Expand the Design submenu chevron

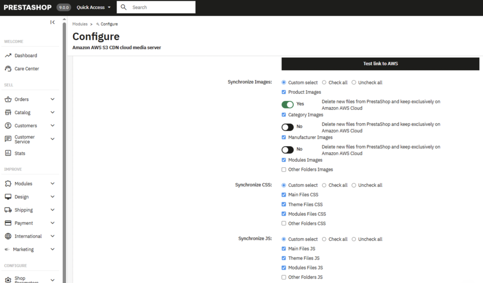[52, 197]
